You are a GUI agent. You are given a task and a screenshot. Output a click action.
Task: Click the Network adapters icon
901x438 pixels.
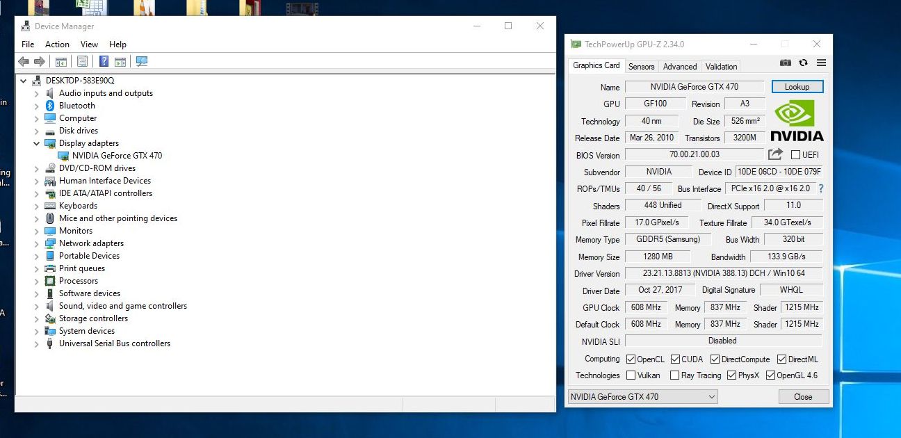click(50, 243)
